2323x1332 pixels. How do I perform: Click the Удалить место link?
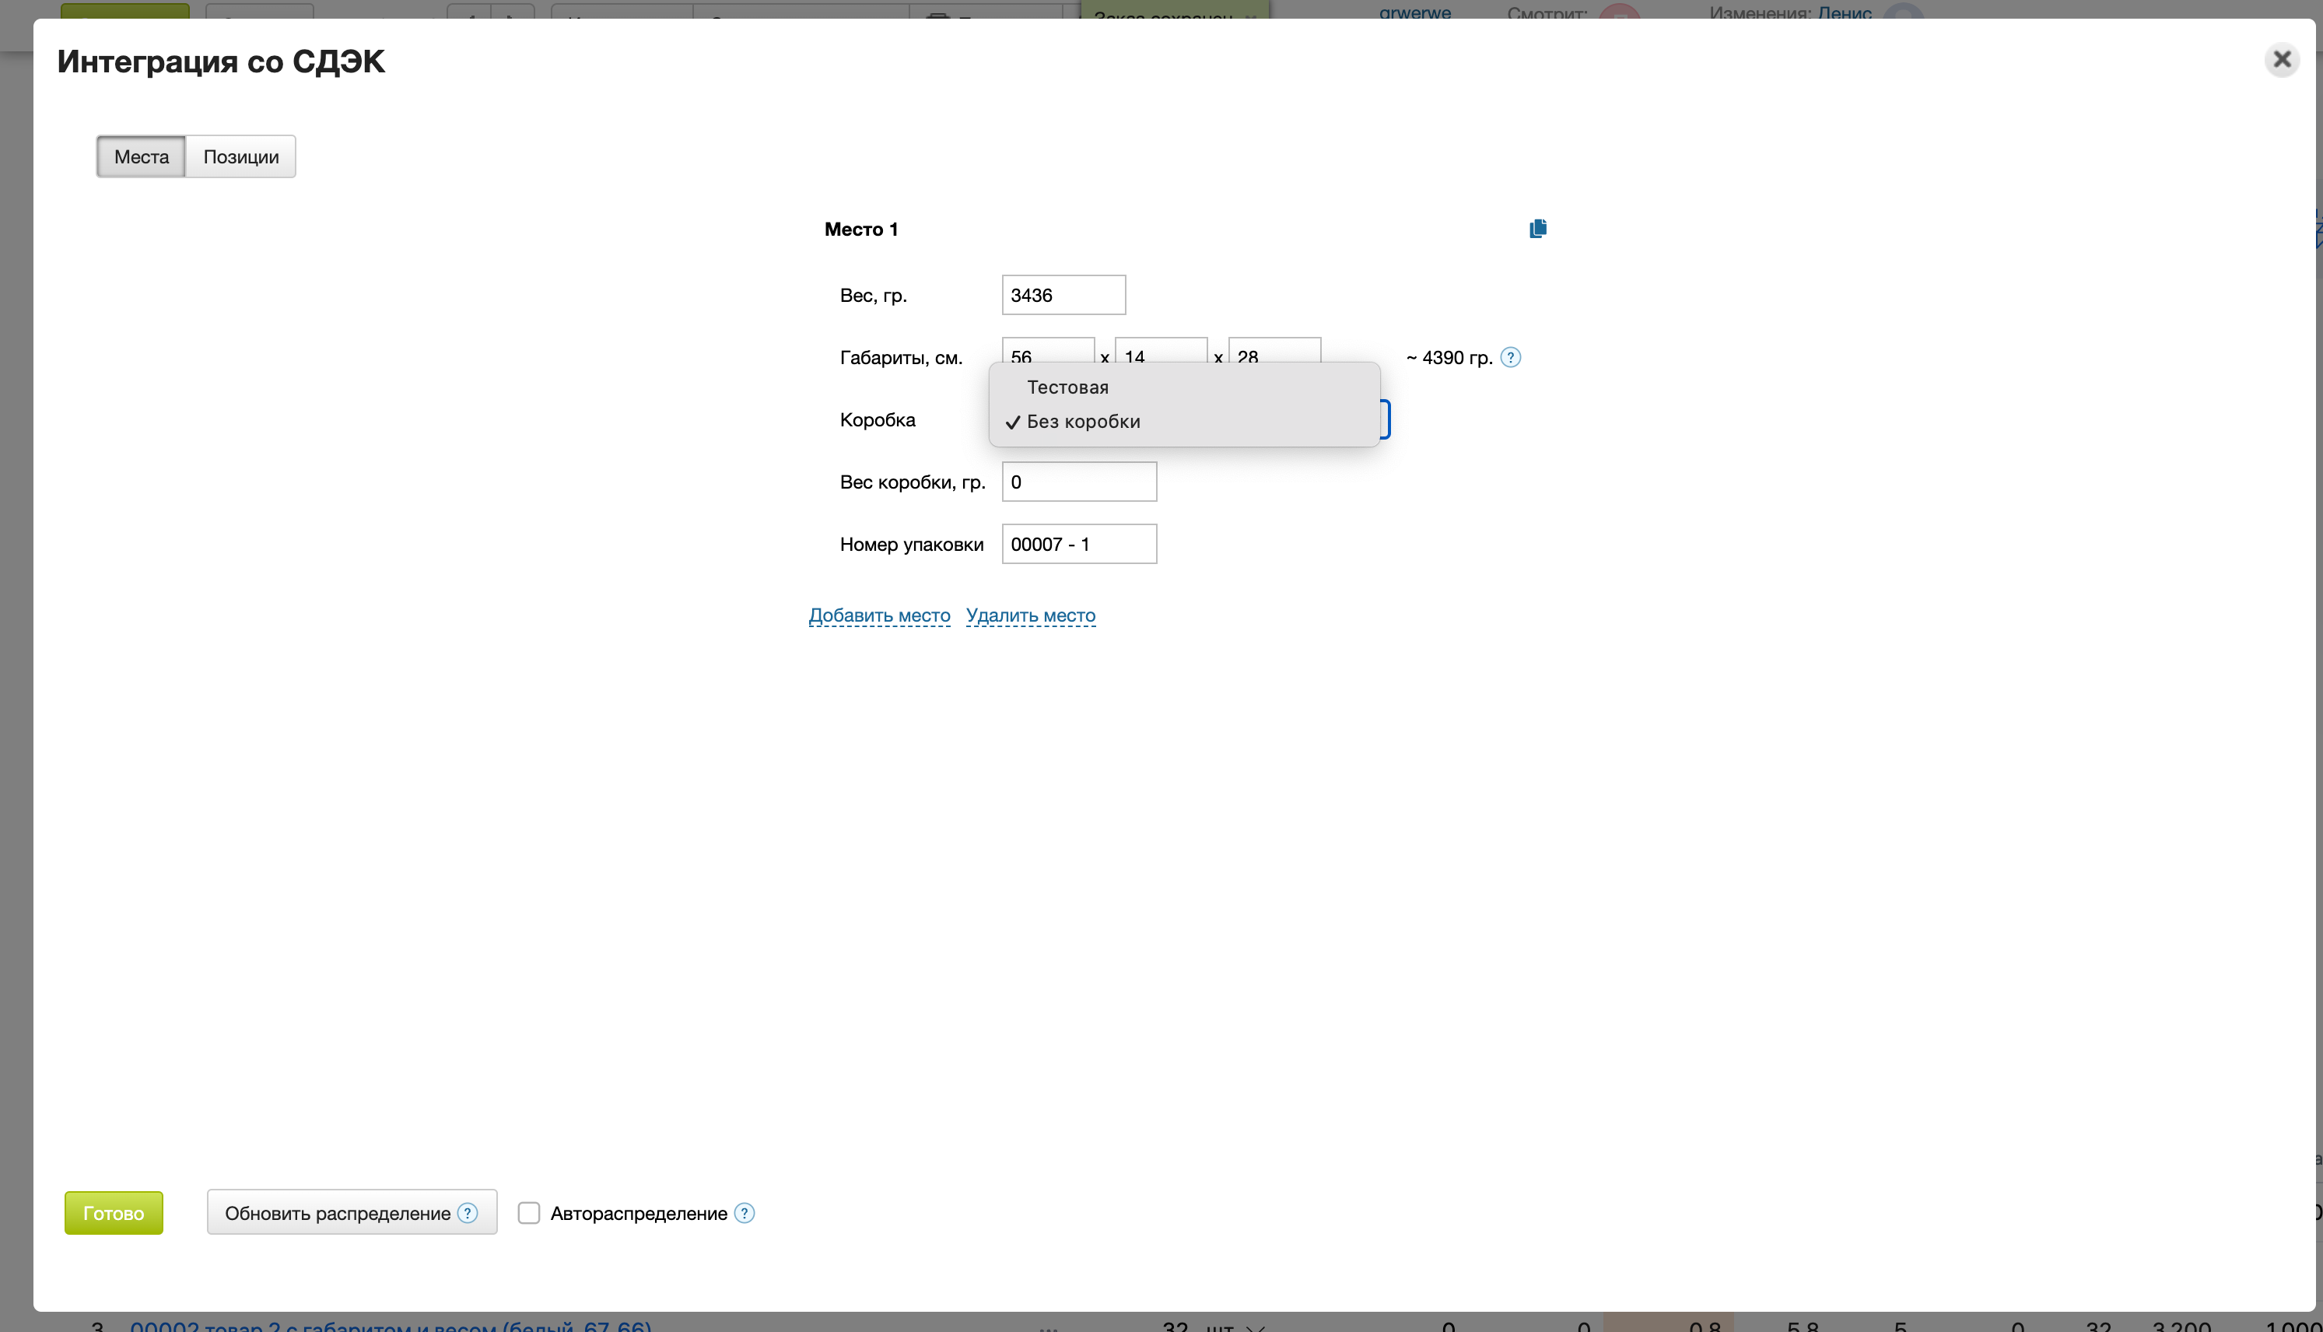pyautogui.click(x=1030, y=615)
